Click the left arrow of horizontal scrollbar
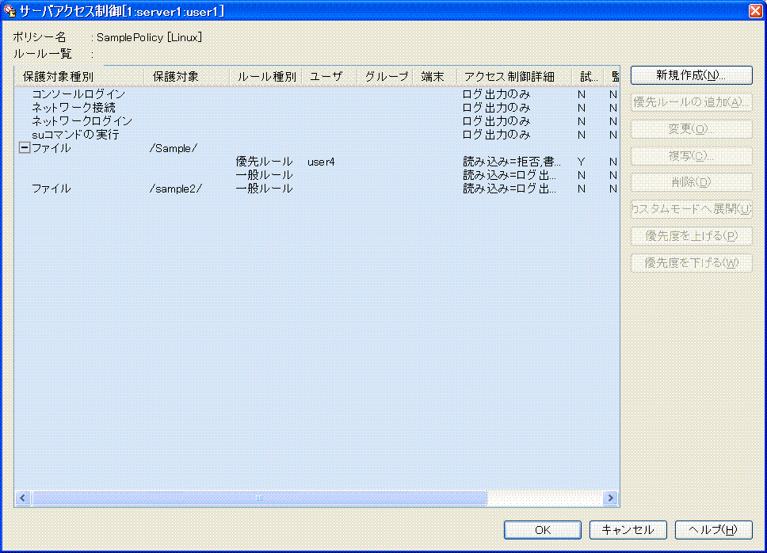The width and height of the screenshot is (767, 553). point(22,498)
